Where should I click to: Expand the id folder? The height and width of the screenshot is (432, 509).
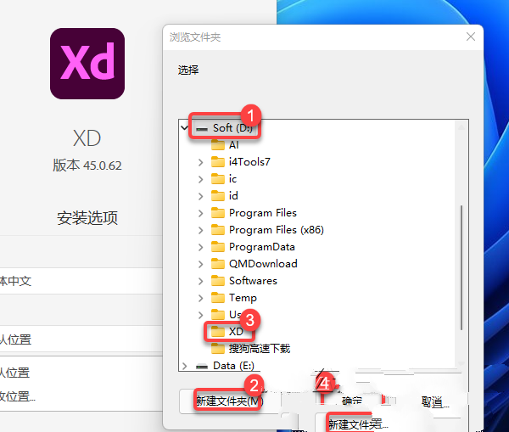point(200,196)
